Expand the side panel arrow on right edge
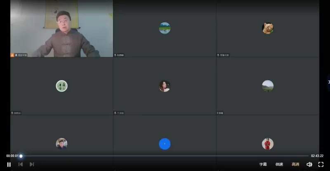Viewport: 330px width, 171px height. (x=328, y=82)
